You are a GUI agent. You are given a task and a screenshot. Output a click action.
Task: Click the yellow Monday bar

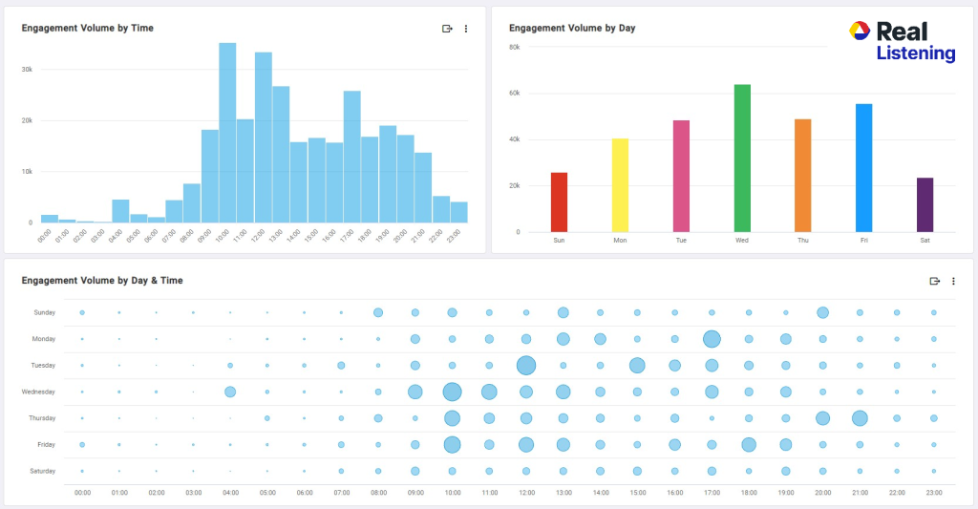(620, 185)
